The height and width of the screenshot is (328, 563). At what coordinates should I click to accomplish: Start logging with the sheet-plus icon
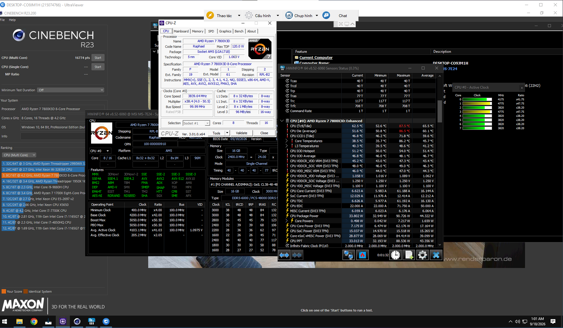tap(409, 255)
